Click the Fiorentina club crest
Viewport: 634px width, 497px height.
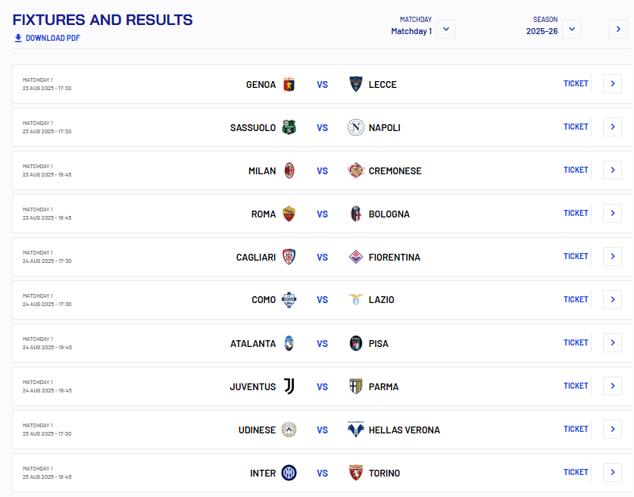tap(356, 257)
